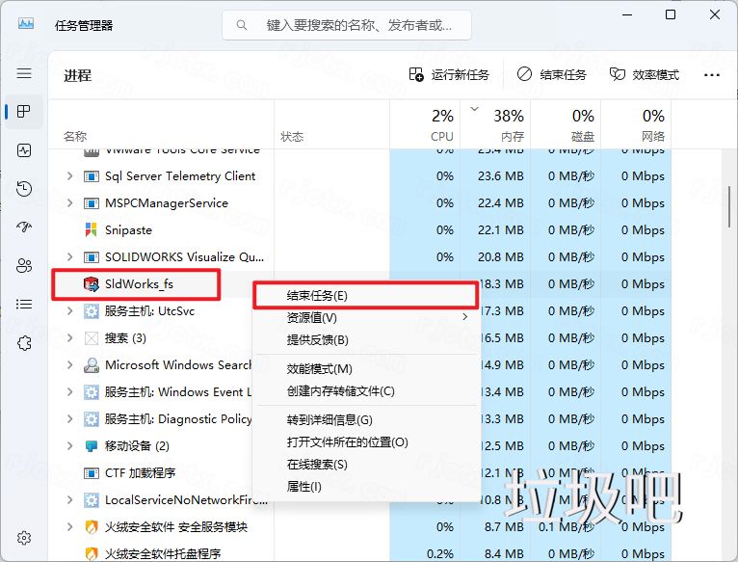This screenshot has width=738, height=562.
Task: Click the Task Manager app icon in title bar
Action: pyautogui.click(x=26, y=23)
